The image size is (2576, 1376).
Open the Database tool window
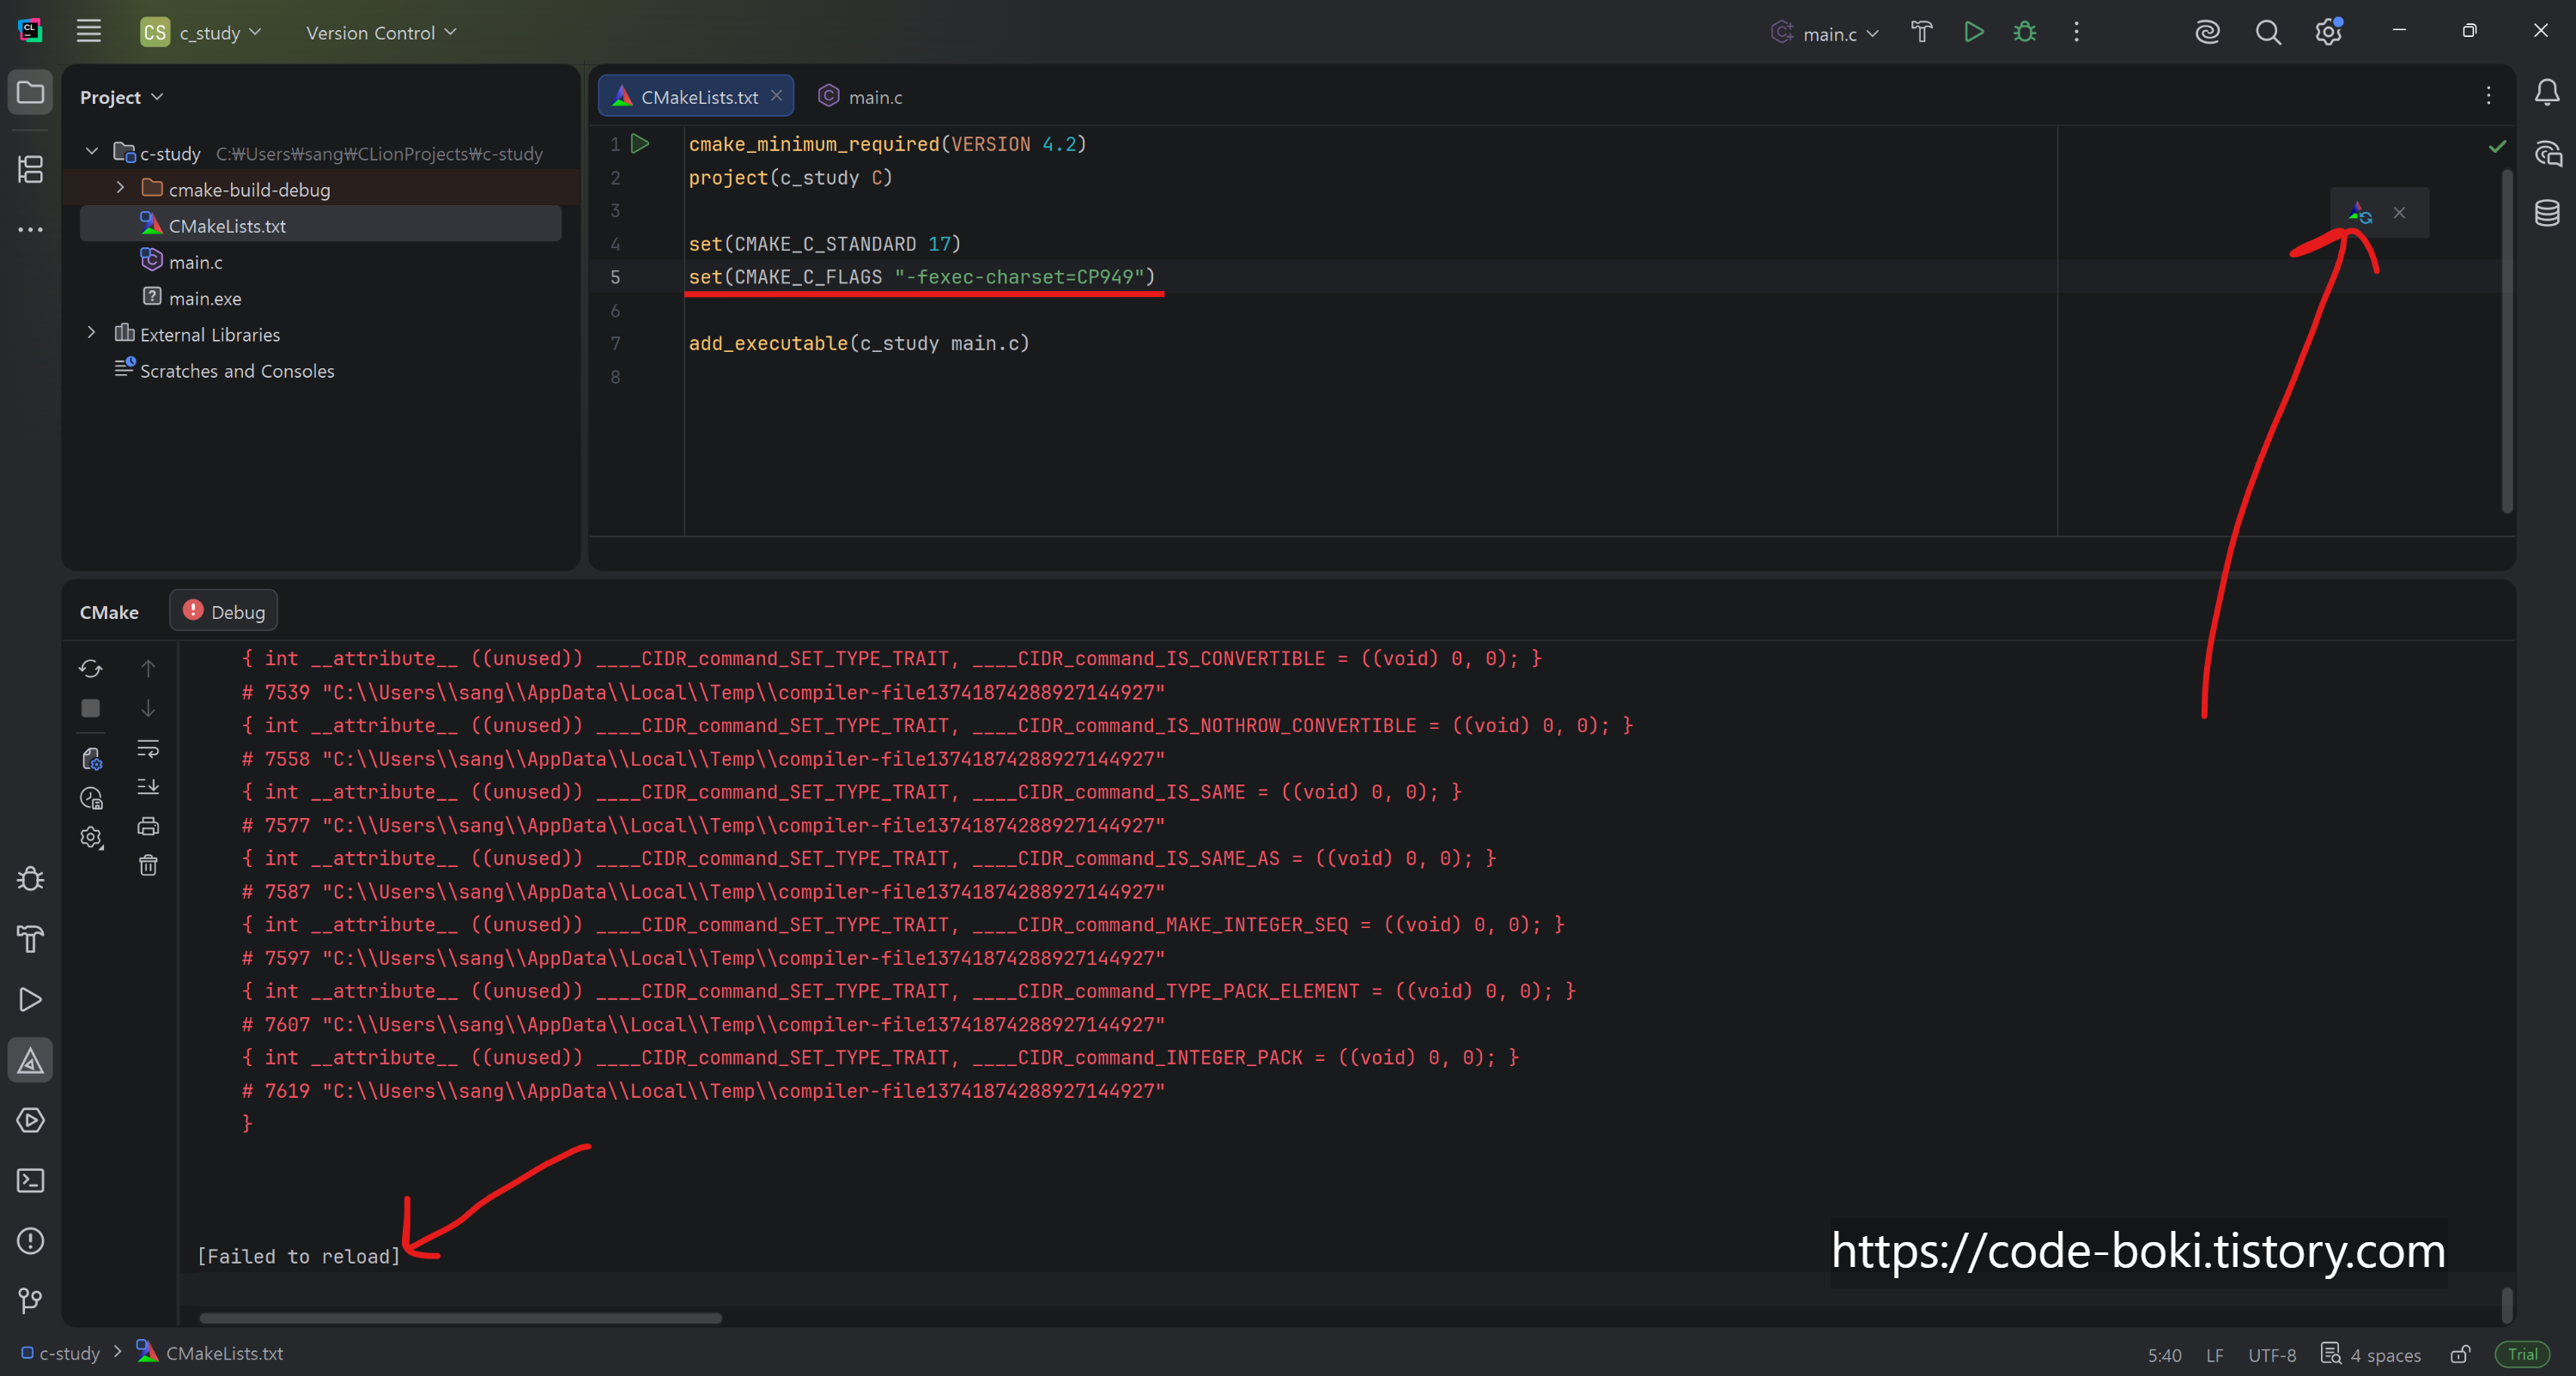[x=2547, y=212]
